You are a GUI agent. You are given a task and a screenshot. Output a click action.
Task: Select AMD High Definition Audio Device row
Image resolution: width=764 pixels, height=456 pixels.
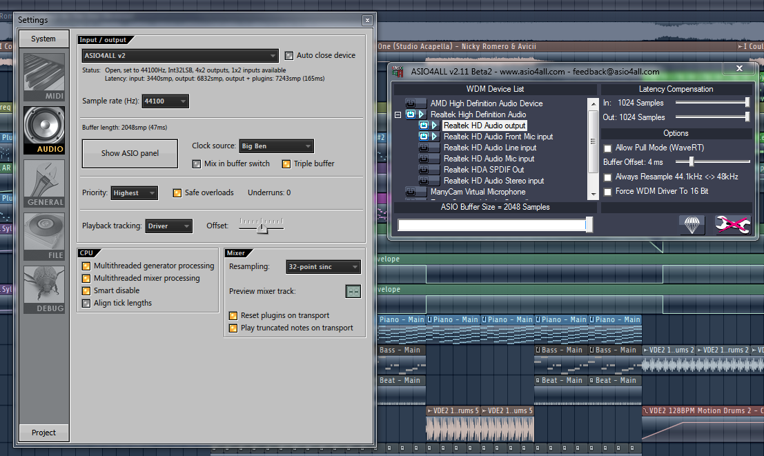pos(487,103)
